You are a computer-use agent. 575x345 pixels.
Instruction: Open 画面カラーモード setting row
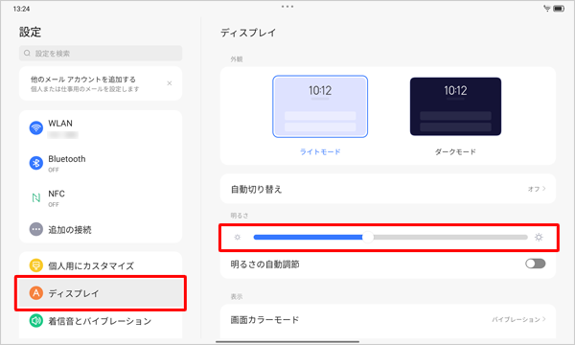388,320
